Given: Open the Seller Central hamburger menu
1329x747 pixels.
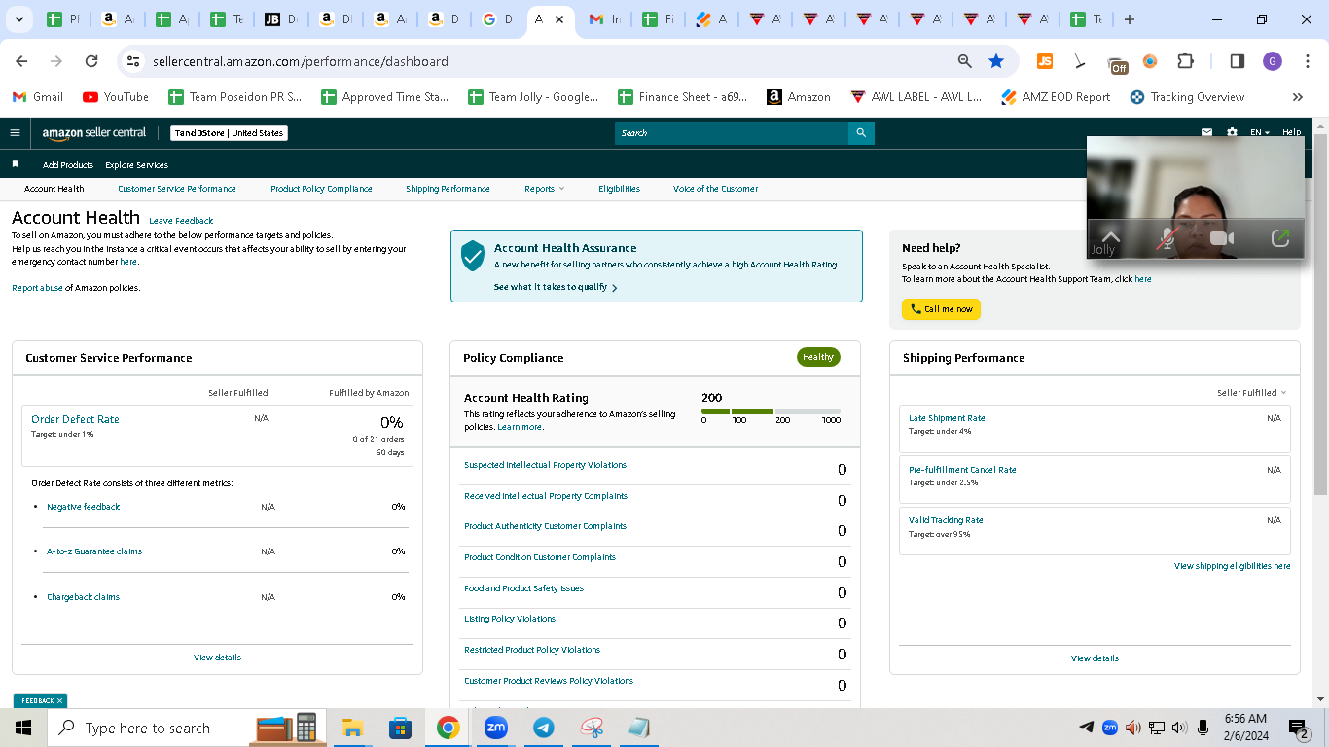Looking at the screenshot, I should point(15,133).
